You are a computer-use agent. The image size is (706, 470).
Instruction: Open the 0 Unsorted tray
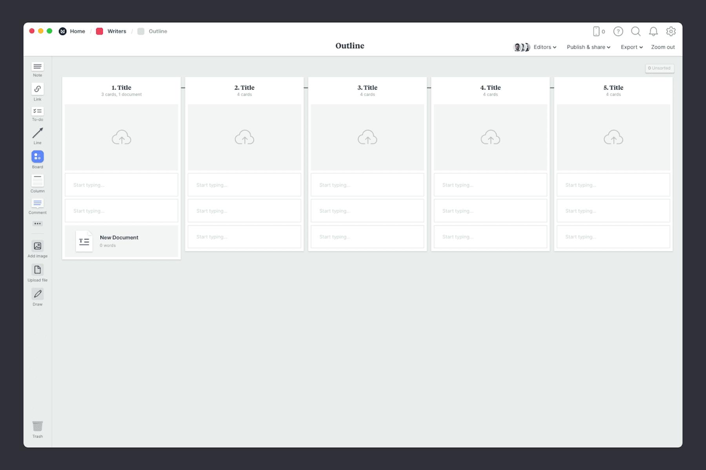660,68
